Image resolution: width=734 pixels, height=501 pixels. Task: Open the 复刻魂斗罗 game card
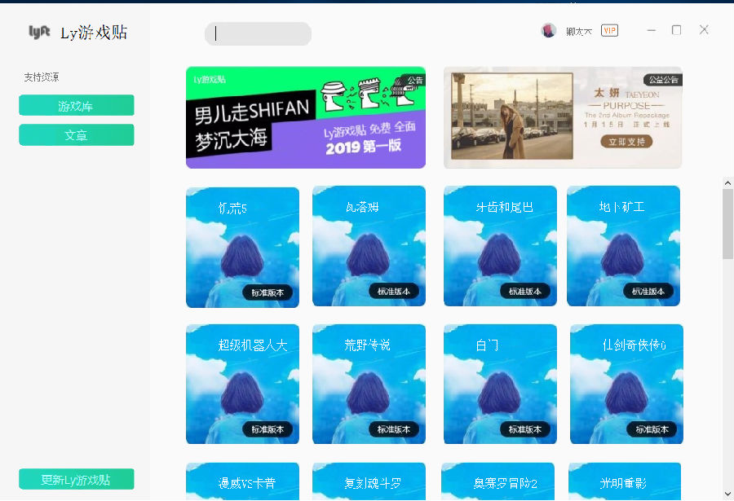[x=369, y=481]
